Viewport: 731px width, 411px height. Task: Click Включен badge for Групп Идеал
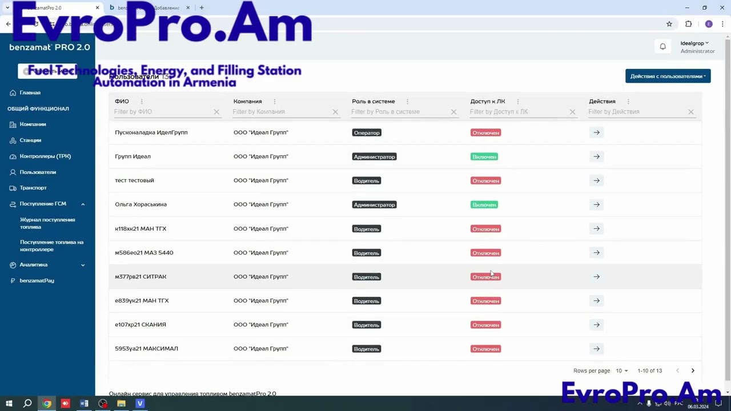point(484,156)
